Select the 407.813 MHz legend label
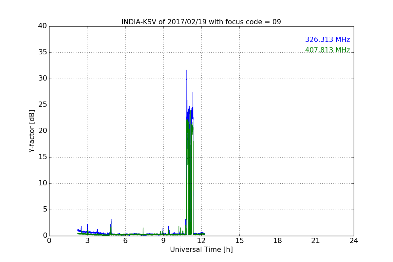The height and width of the screenshot is (262, 393). click(327, 50)
